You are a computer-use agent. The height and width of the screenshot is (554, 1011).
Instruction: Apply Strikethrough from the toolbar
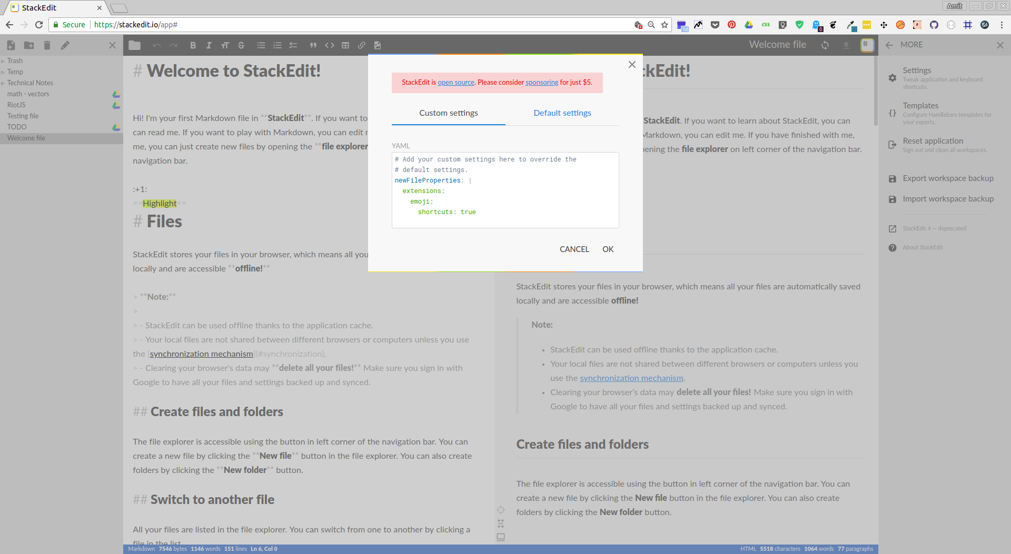coord(241,45)
